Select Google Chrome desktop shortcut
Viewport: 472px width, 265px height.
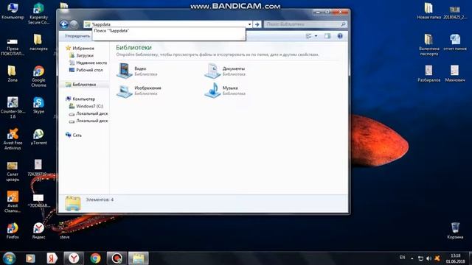tap(38, 77)
